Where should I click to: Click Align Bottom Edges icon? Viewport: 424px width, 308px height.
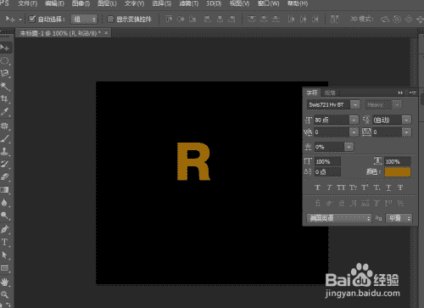(192, 20)
